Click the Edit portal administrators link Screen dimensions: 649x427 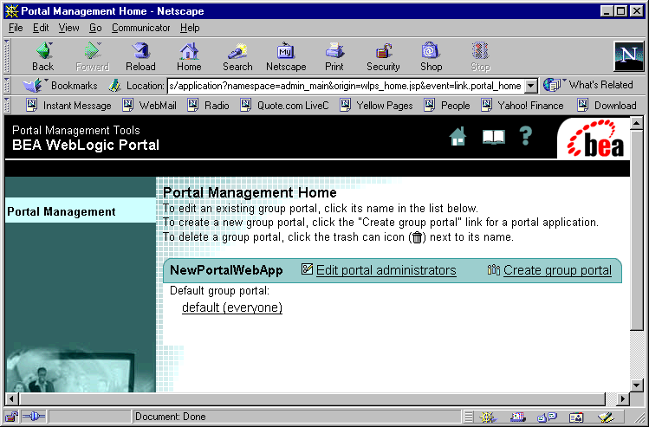pyautogui.click(x=386, y=270)
